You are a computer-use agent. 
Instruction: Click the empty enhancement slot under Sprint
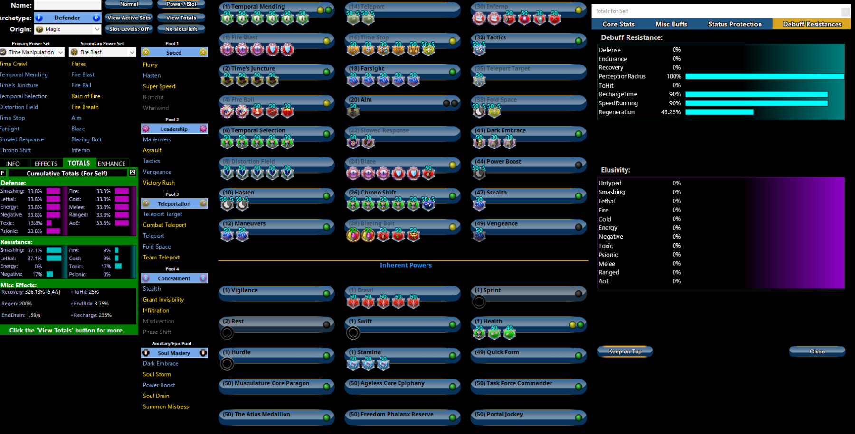pyautogui.click(x=479, y=302)
